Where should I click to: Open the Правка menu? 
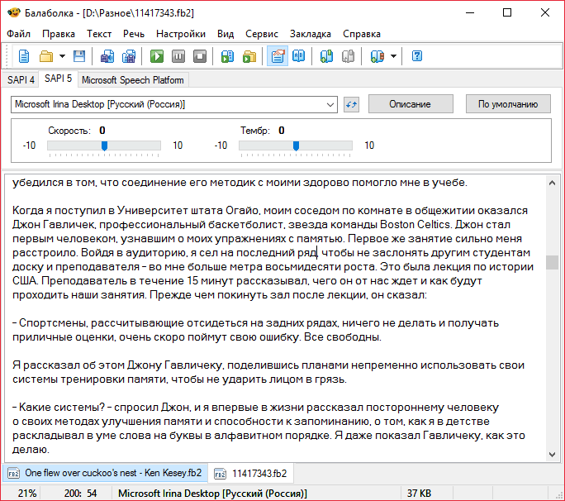(59, 34)
